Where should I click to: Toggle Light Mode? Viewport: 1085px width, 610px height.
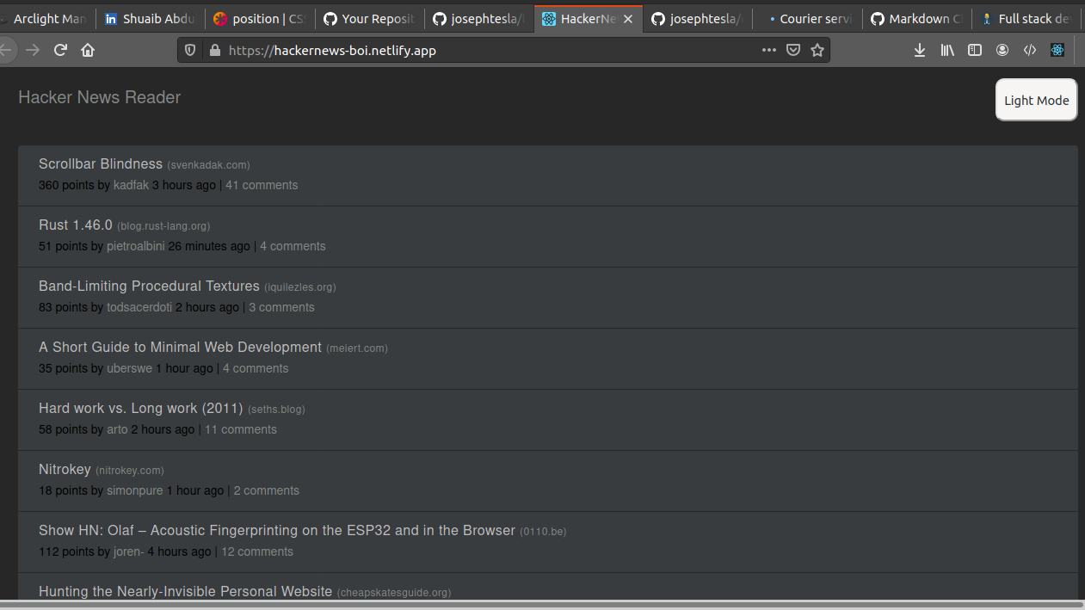1036,100
